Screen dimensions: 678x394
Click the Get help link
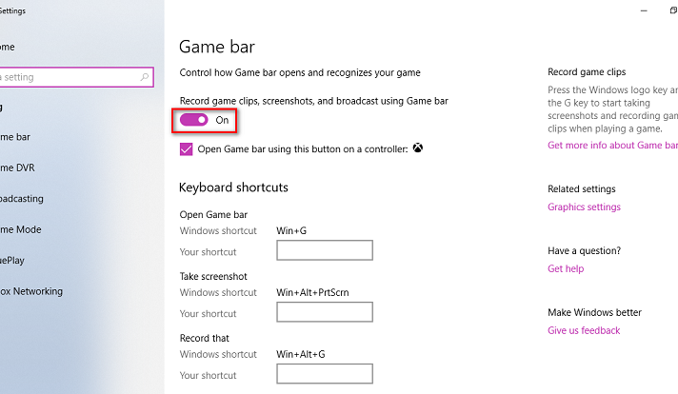(566, 268)
